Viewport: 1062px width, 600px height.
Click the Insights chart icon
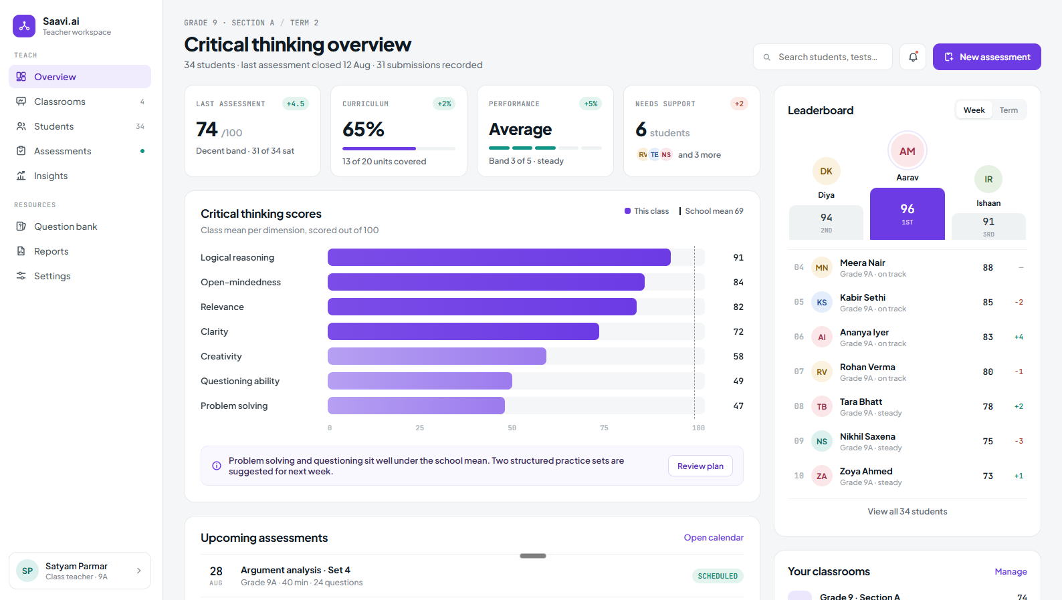(21, 176)
